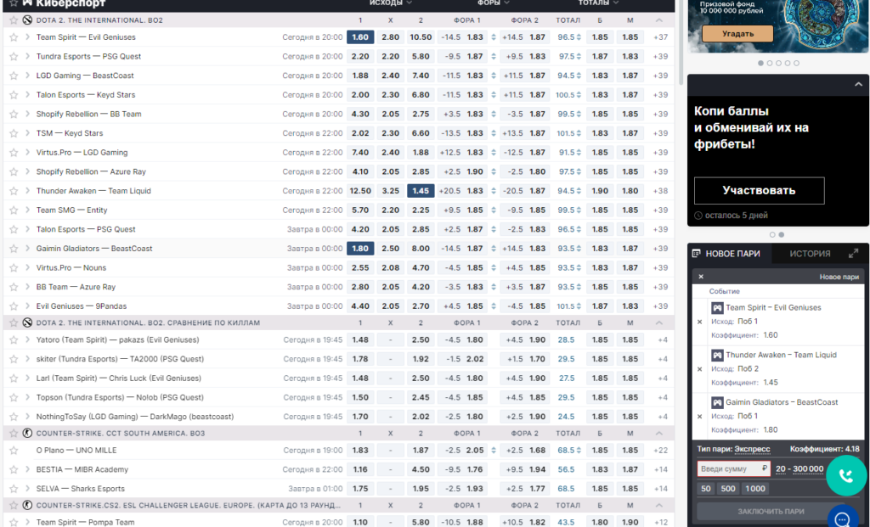
Task: Click Counter-Strike icon of CCT South America
Action: coord(27,434)
